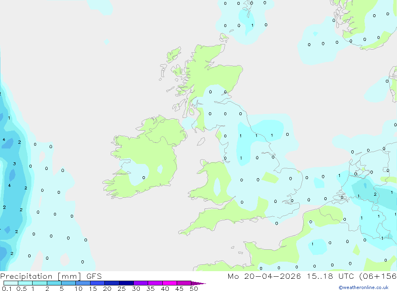Image resolution: width=397 pixels, height=291 pixels.
Task: Pick the 40–45 mm legend swatch
Action: pyautogui.click(x=170, y=283)
